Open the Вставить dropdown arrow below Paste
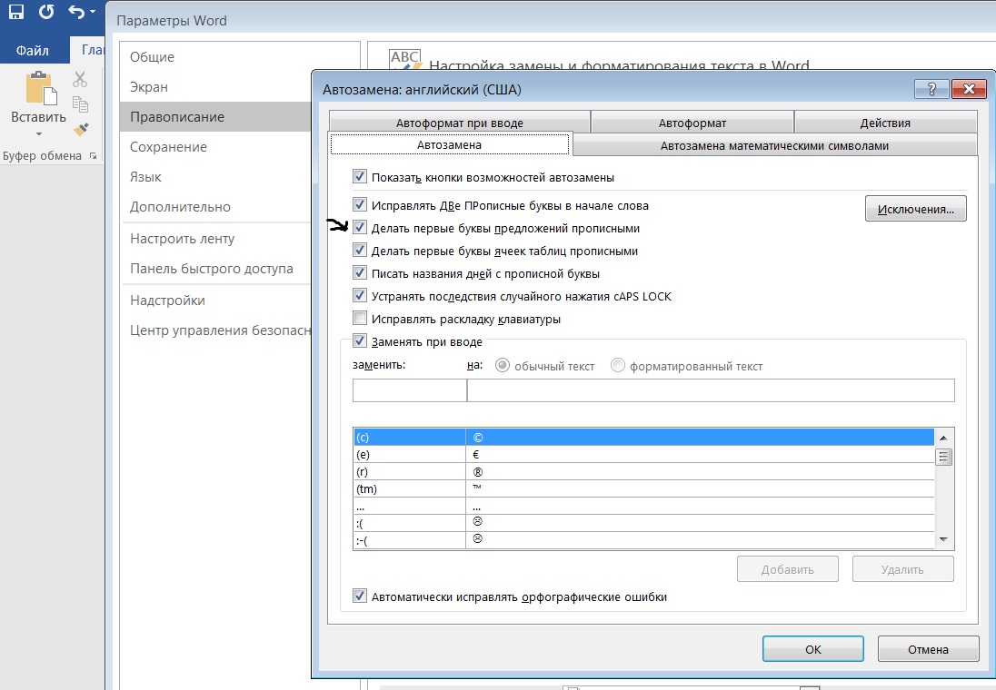 39,134
